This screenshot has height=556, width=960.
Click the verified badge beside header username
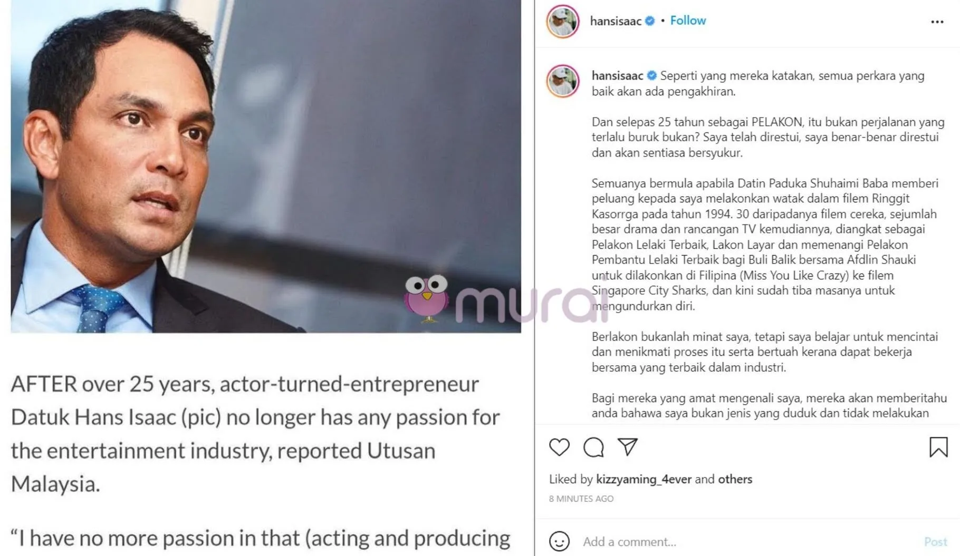coord(650,21)
